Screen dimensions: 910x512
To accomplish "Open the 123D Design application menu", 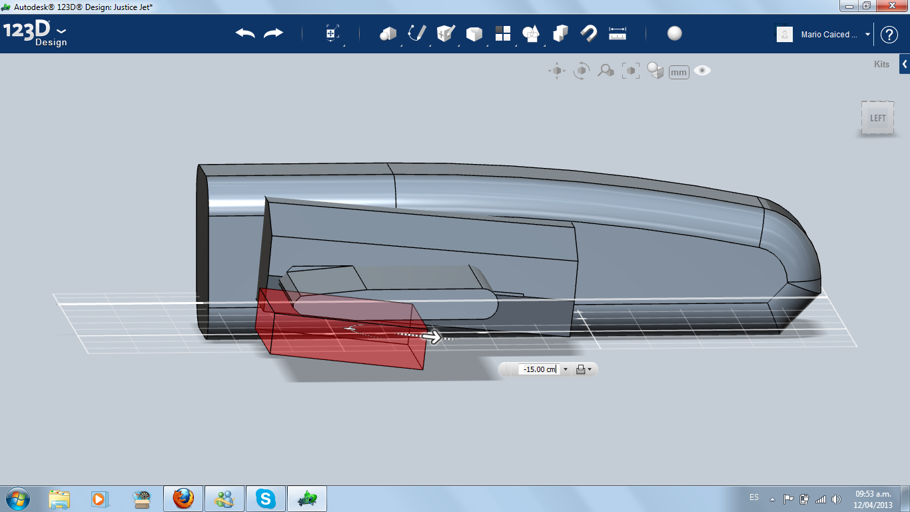I will [x=35, y=33].
